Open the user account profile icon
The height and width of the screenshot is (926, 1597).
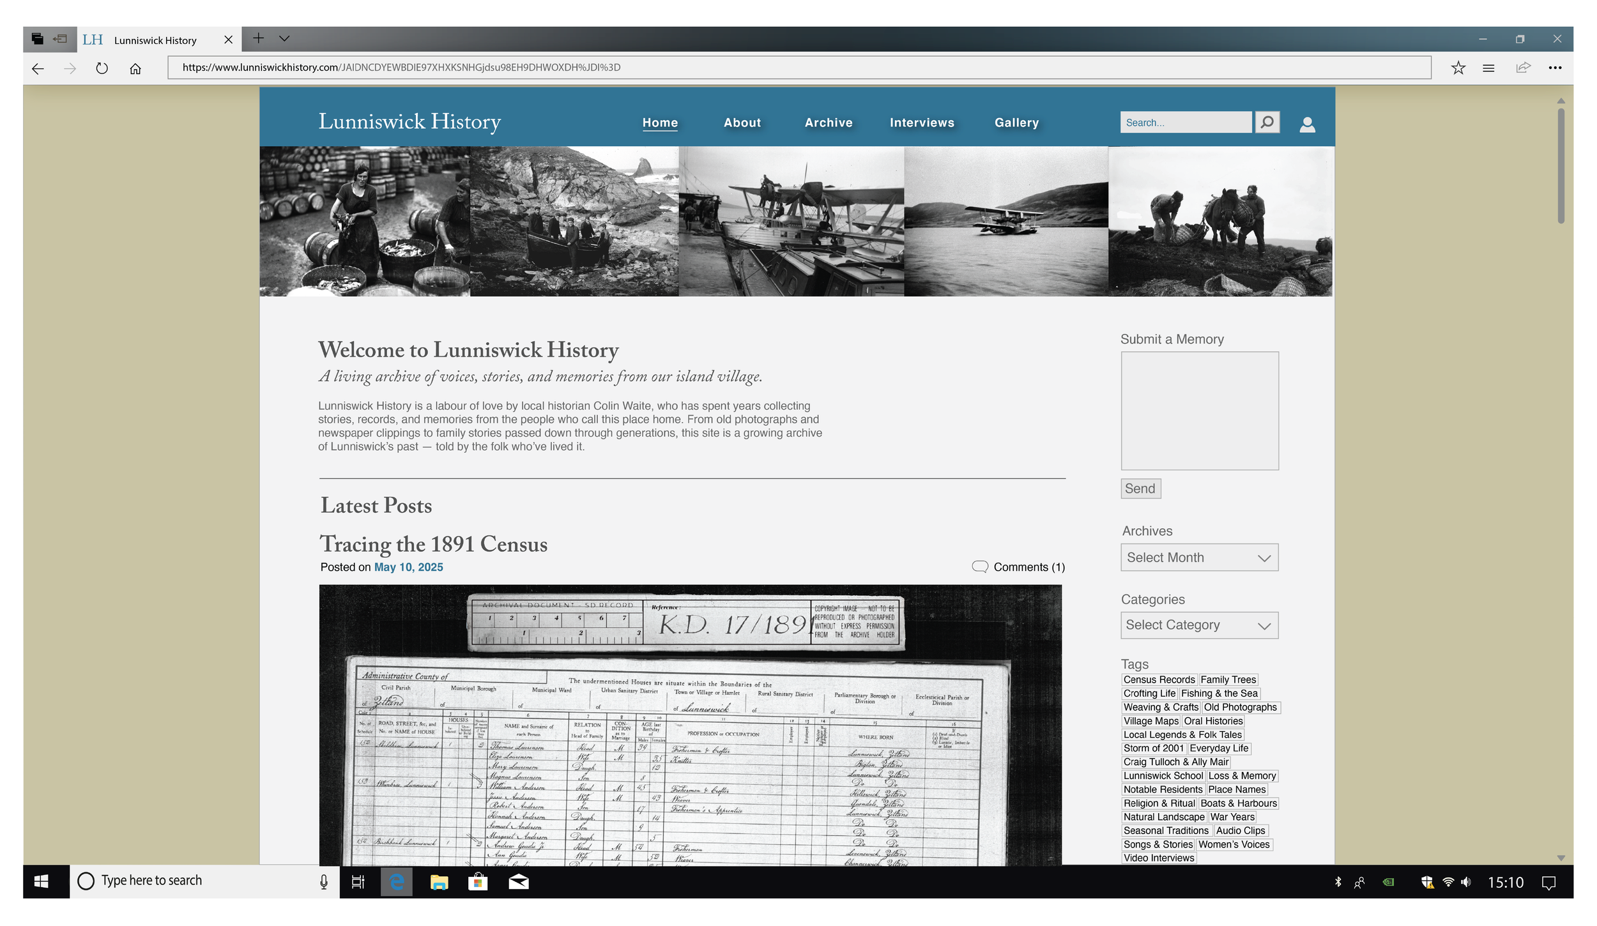point(1307,124)
